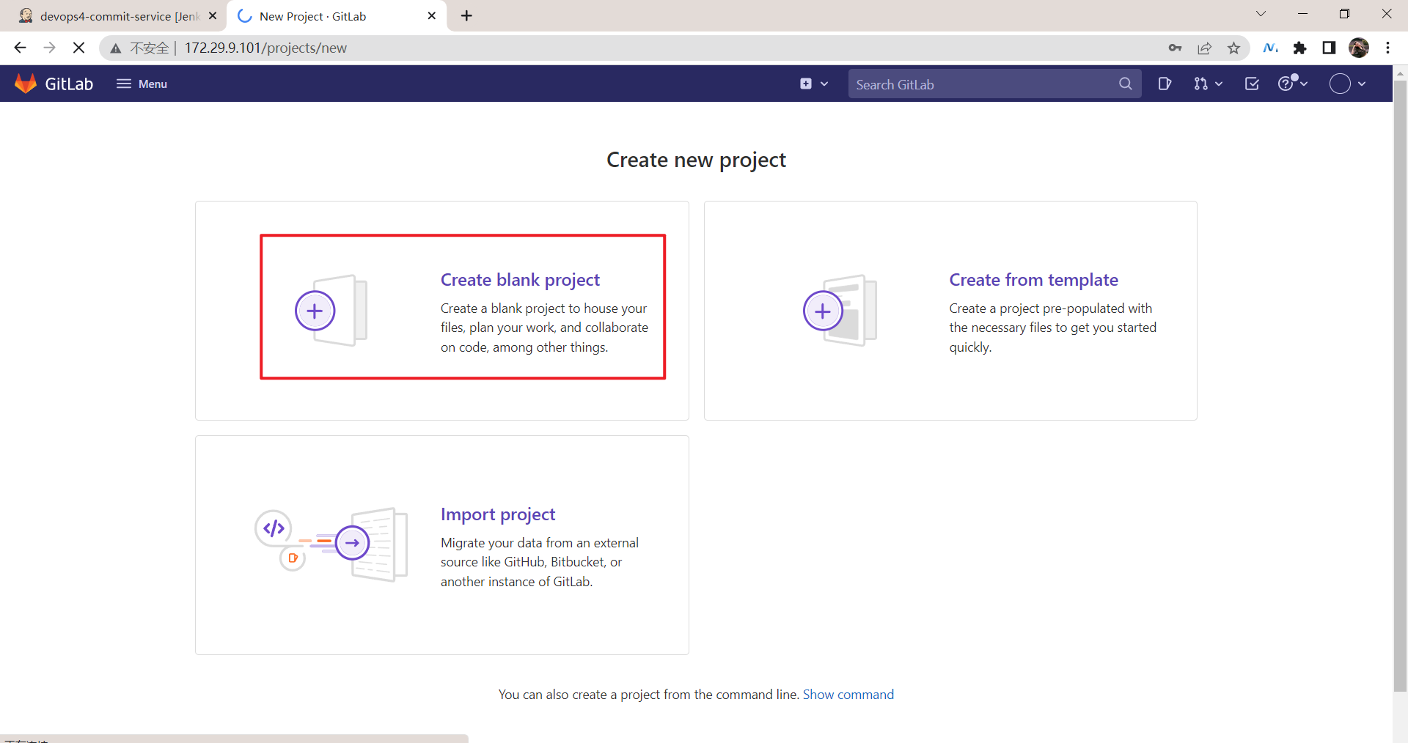Click the vertical page scrollbar
The image size is (1408, 743).
(1401, 385)
